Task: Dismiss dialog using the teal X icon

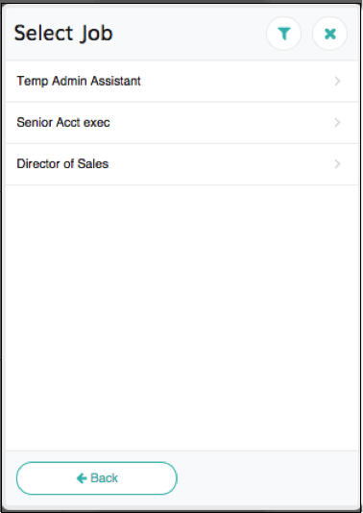Action: tap(329, 34)
